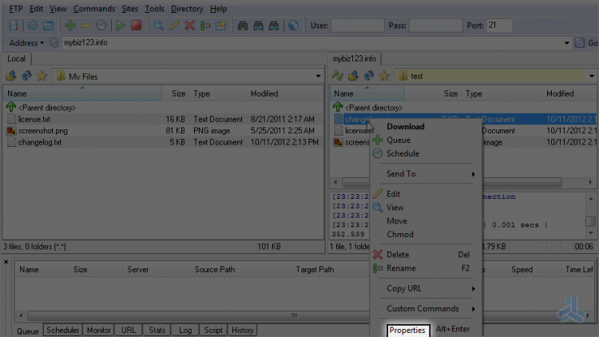Switch to the History tab
Viewport: 599px width, 337px height.
(243, 330)
